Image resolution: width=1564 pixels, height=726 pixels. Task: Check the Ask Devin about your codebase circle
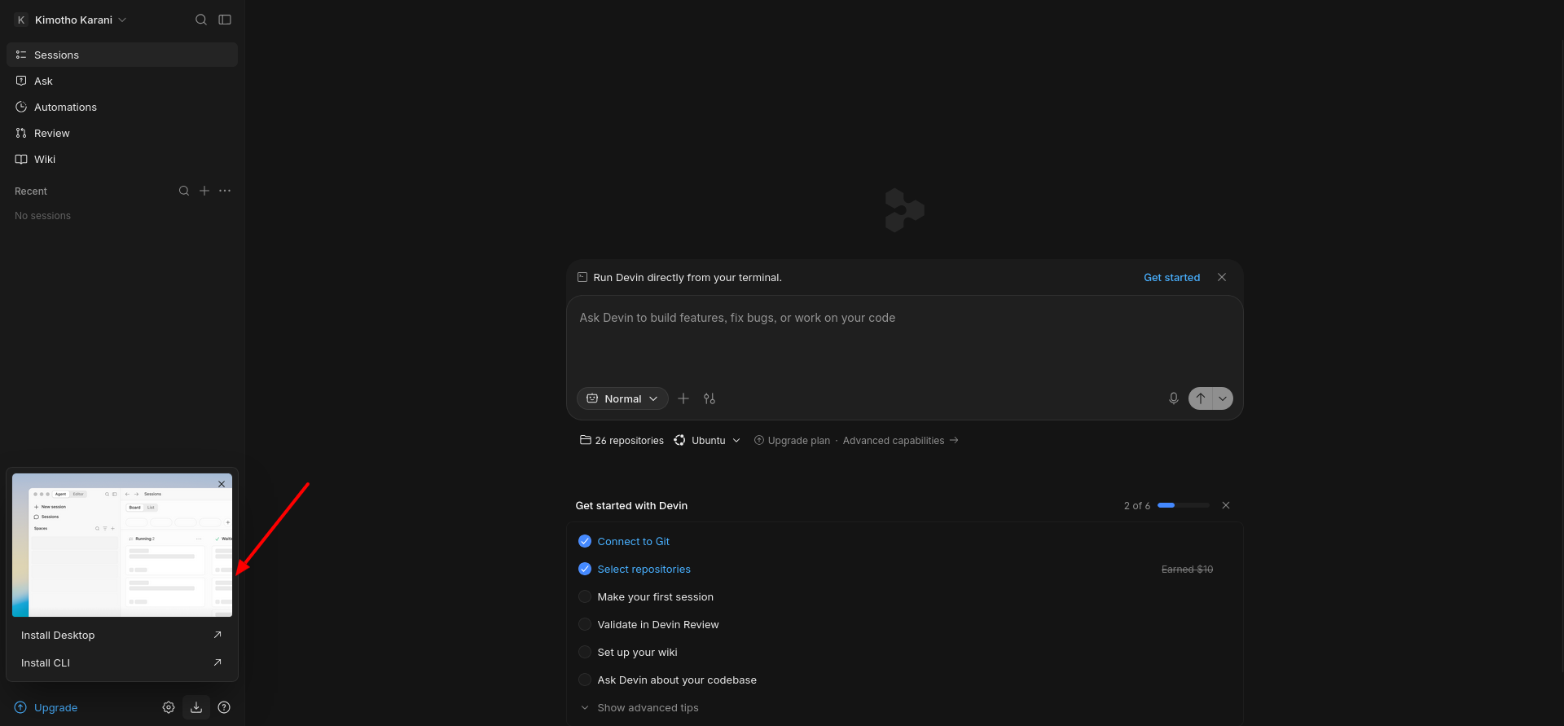coord(585,680)
